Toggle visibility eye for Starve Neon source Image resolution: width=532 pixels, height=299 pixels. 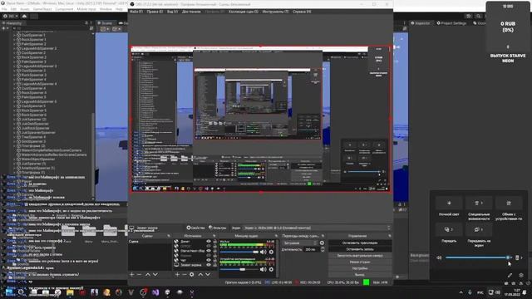click(x=209, y=251)
